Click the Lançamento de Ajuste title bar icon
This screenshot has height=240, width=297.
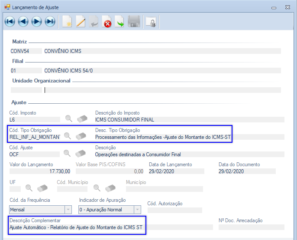click(x=7, y=7)
